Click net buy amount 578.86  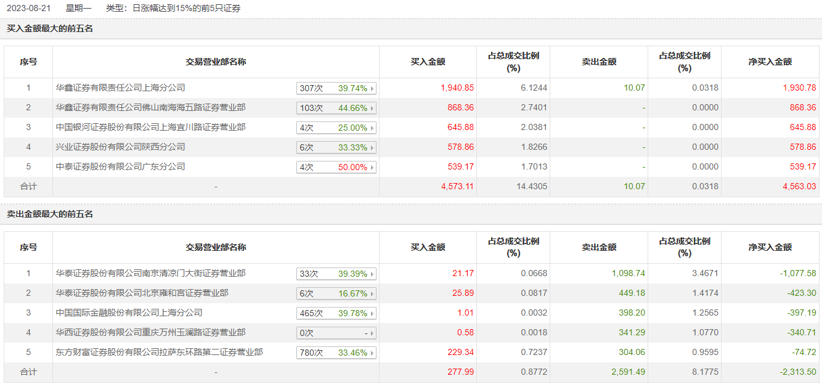tap(803, 147)
